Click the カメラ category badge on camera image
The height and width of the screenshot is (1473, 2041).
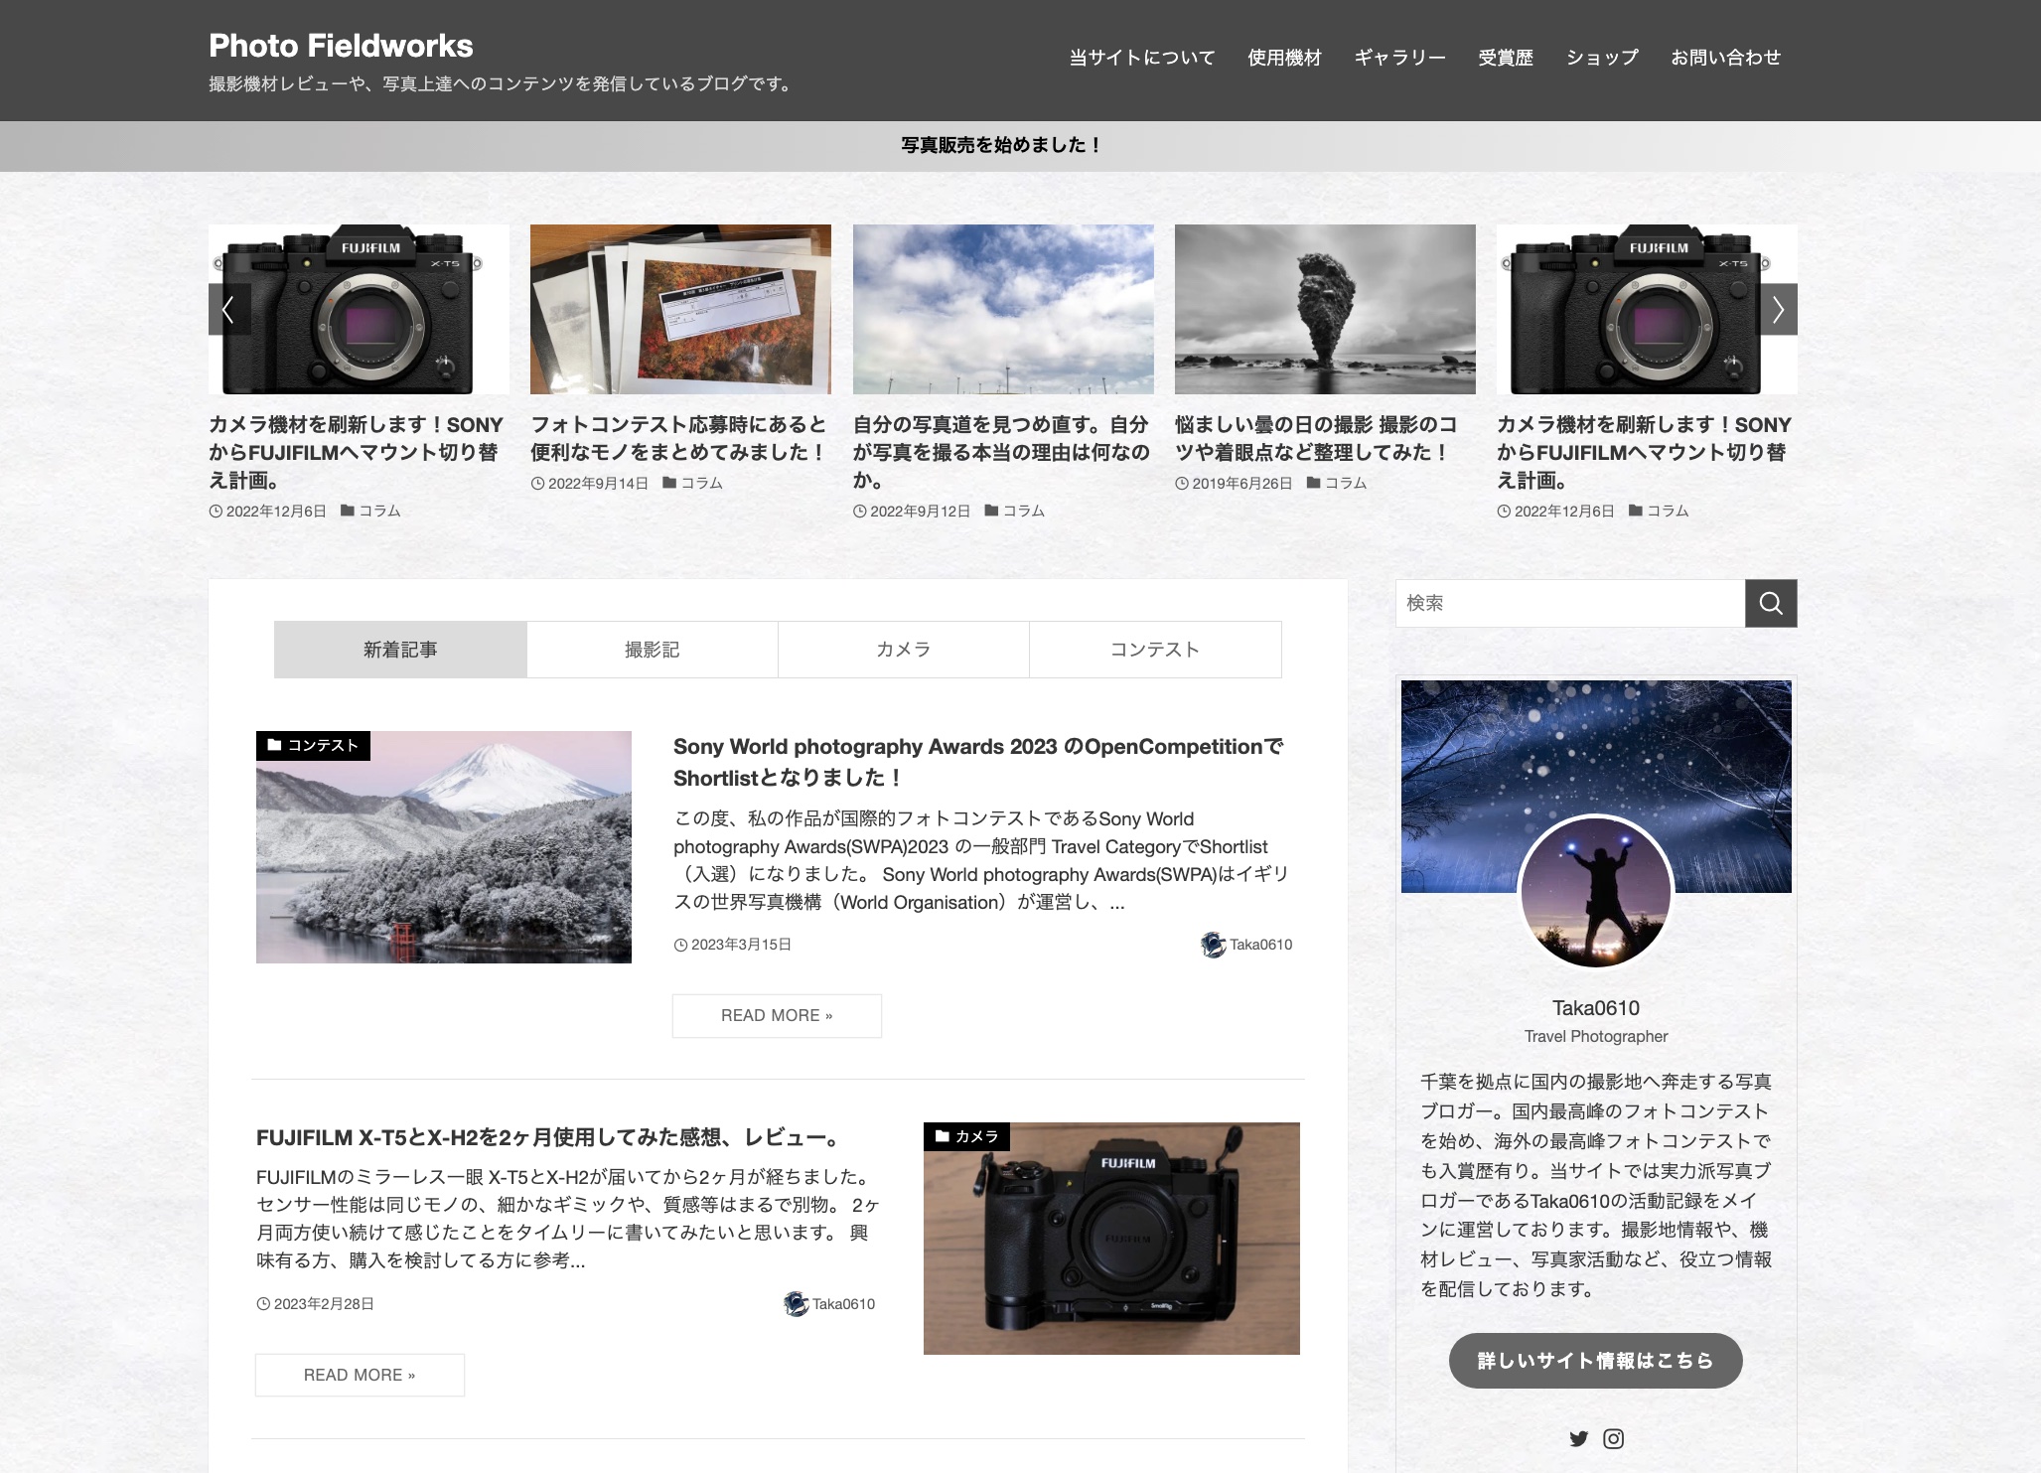(x=966, y=1136)
